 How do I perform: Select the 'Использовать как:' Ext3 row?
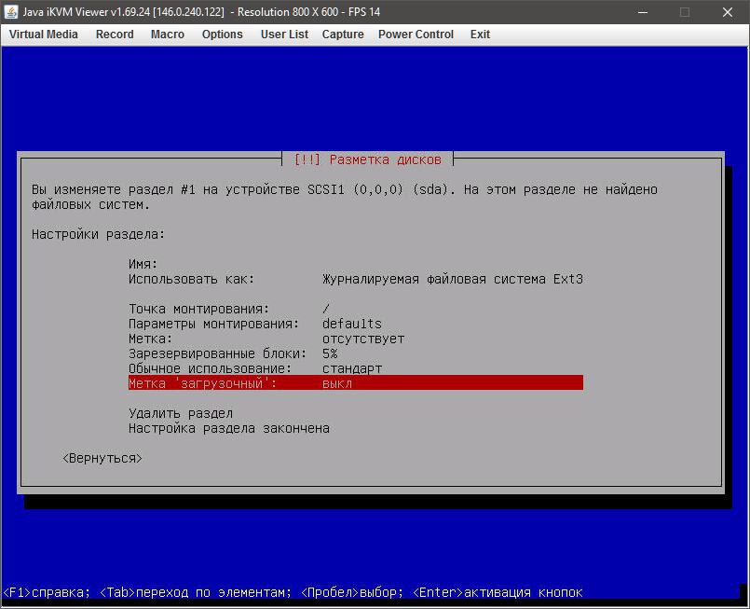pos(356,279)
